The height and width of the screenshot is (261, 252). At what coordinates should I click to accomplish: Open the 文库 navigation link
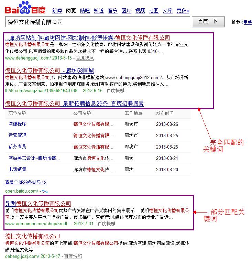167,11
